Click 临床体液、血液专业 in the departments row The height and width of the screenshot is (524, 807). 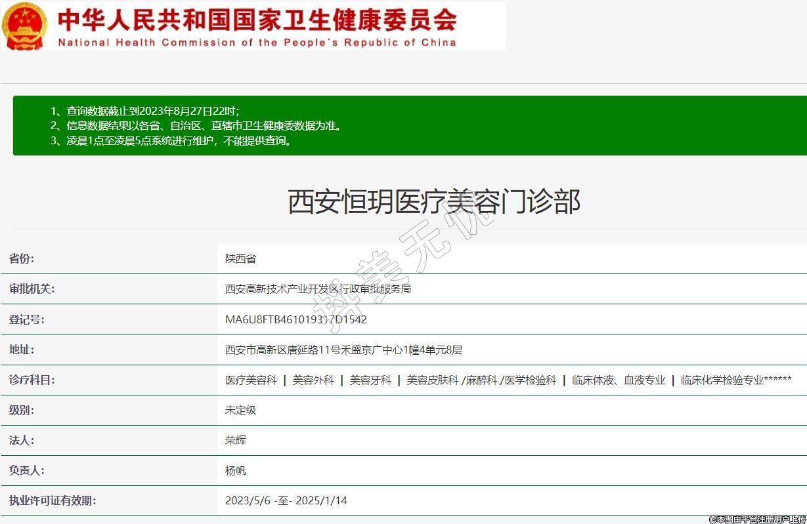(x=619, y=380)
